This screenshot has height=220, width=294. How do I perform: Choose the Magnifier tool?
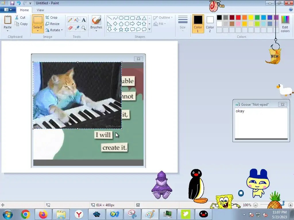(84, 28)
